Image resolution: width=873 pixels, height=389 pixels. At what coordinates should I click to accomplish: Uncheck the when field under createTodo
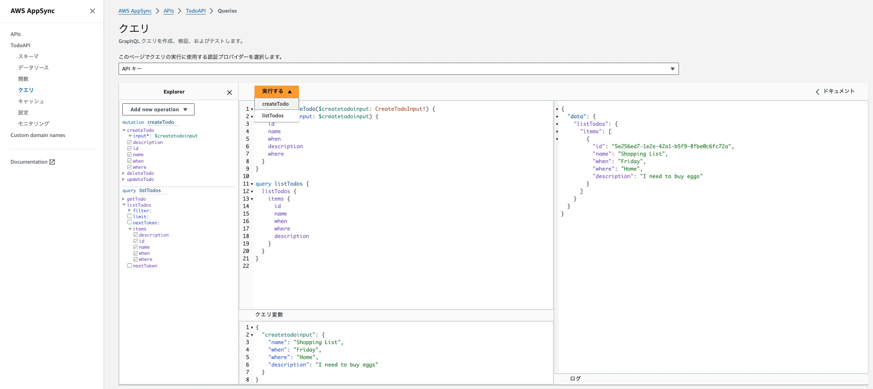(x=129, y=161)
